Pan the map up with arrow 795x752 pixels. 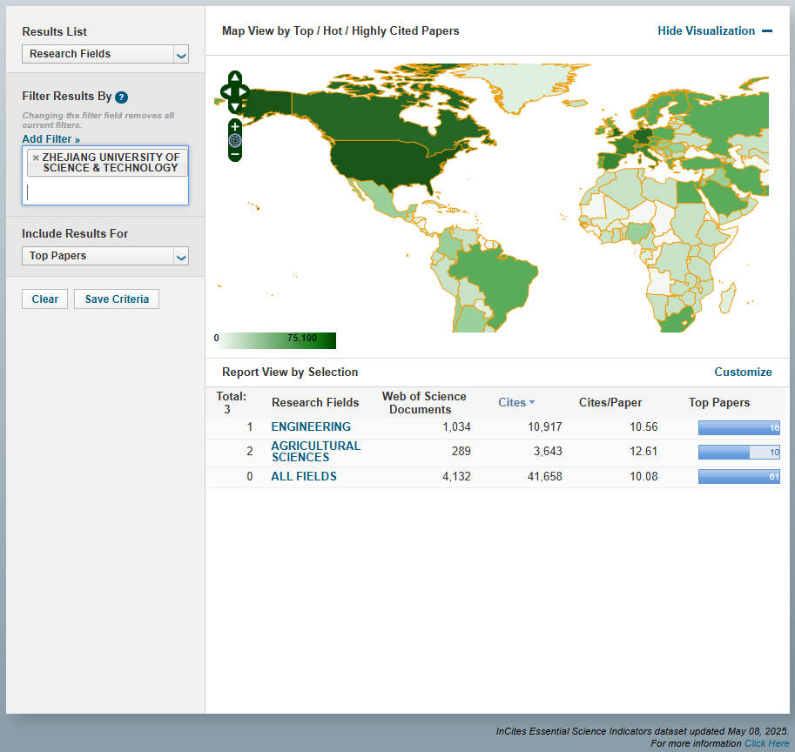pos(235,77)
